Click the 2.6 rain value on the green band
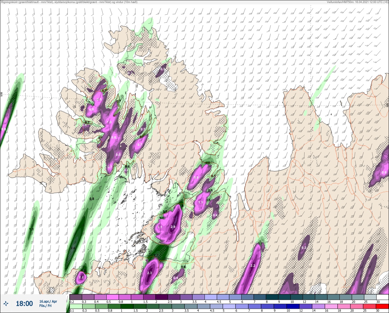The width and height of the screenshot is (389, 313). click(x=73, y=248)
